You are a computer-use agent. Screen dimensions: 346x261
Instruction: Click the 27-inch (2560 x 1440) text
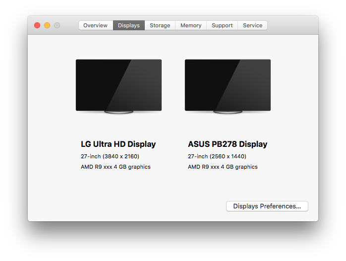[x=217, y=156]
